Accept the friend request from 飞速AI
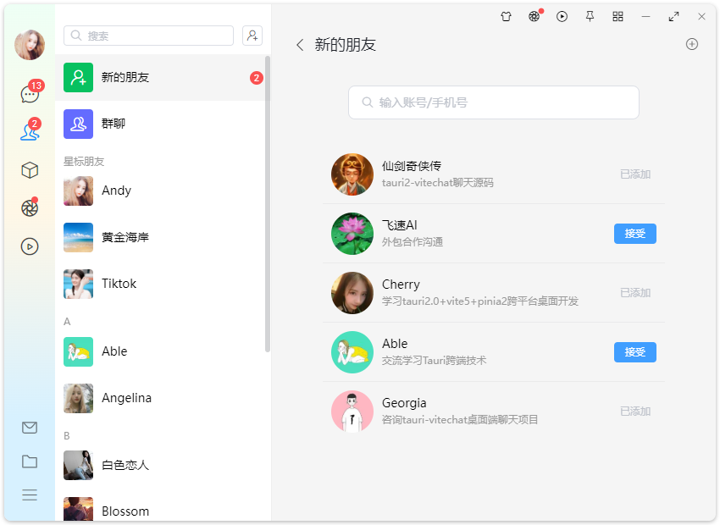Viewport: 720px width, 525px height. pyautogui.click(x=634, y=234)
